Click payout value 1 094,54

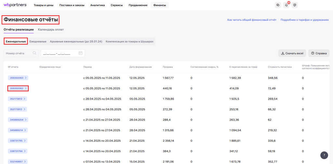pyautogui.click(x=235, y=130)
